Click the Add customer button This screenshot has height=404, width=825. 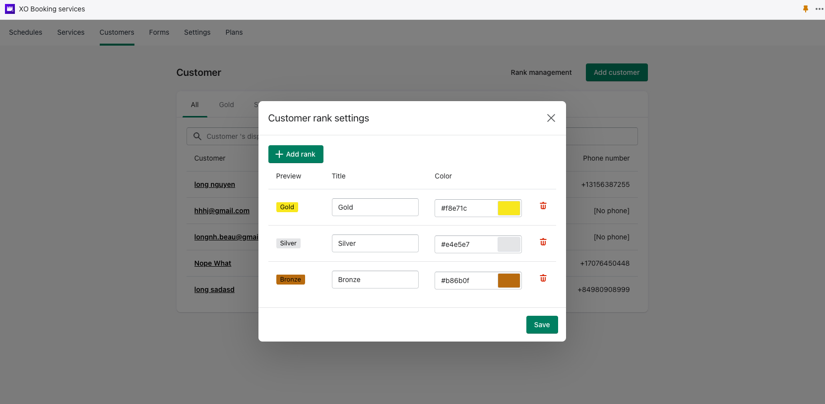617,72
